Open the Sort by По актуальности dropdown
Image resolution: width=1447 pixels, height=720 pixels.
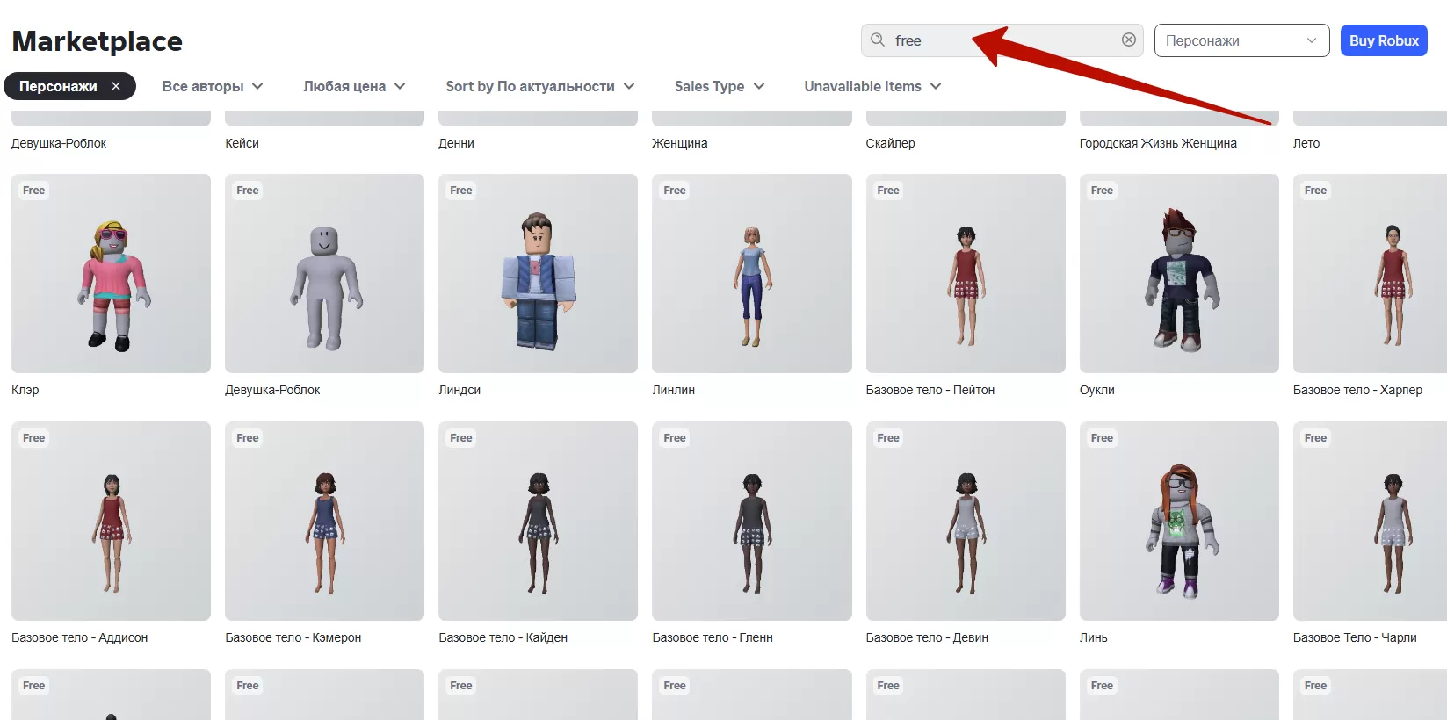point(540,86)
